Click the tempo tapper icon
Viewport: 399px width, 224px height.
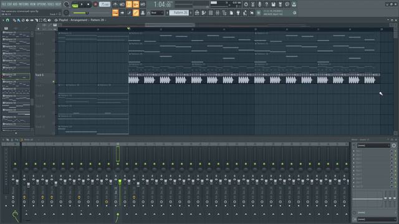[x=245, y=12]
